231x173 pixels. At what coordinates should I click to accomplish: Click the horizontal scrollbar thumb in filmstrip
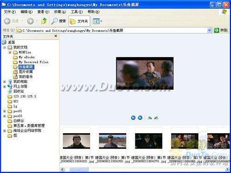(x=79, y=169)
